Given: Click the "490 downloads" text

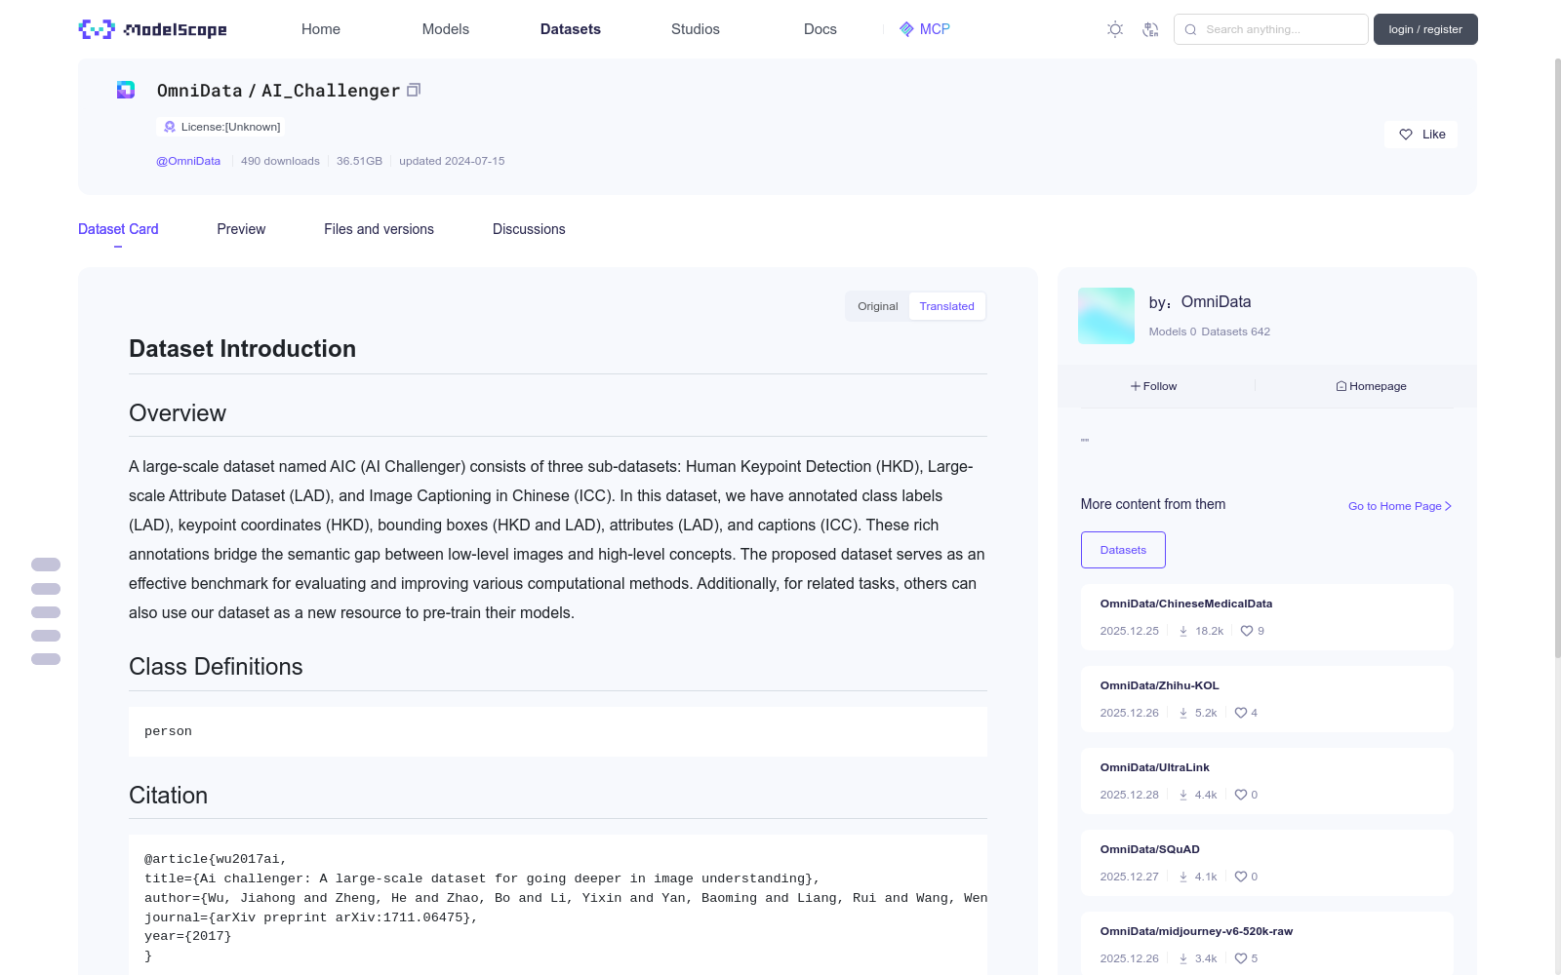Looking at the screenshot, I should pyautogui.click(x=280, y=161).
